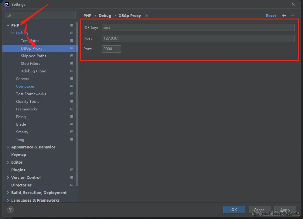Viewport: 303px width, 219px height.
Task: Open the Directories settings page
Action: pyautogui.click(x=22, y=185)
